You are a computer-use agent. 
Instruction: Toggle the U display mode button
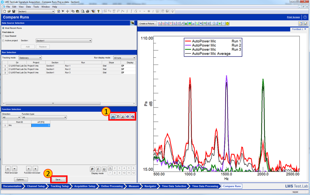pos(104,169)
